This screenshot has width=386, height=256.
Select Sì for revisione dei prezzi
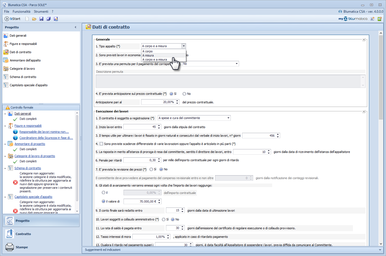click(x=151, y=169)
